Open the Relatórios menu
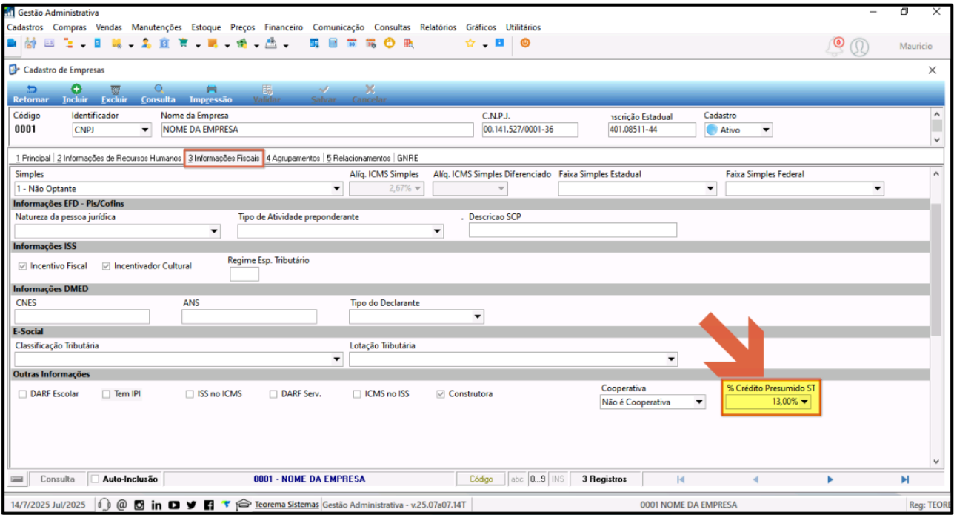This screenshot has height=515, width=954. [438, 27]
